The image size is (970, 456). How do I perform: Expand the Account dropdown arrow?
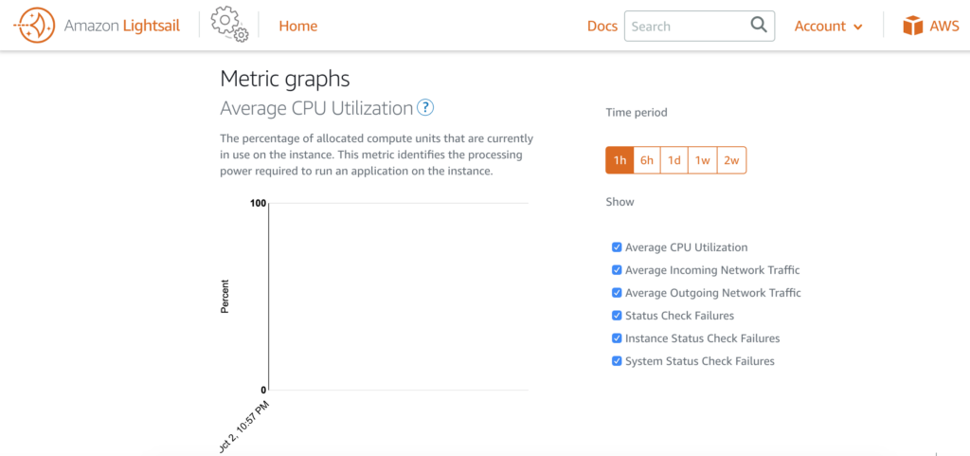point(857,27)
